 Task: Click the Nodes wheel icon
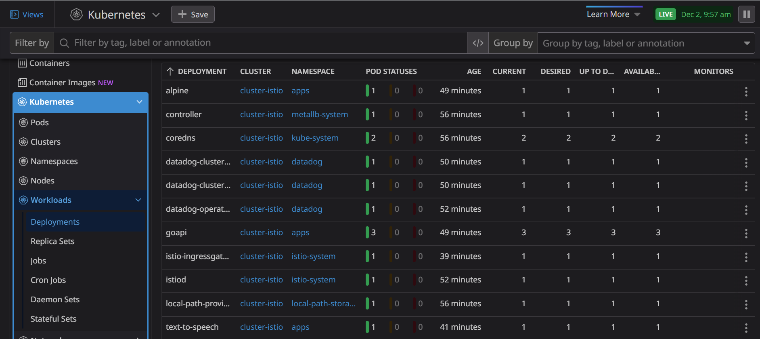(x=23, y=181)
